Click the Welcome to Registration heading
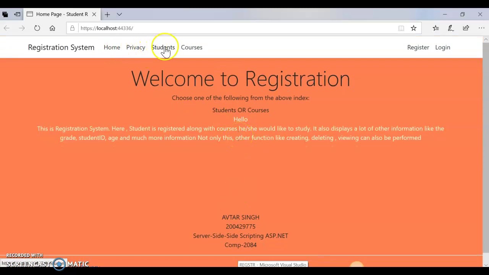489x275 pixels. (x=241, y=79)
